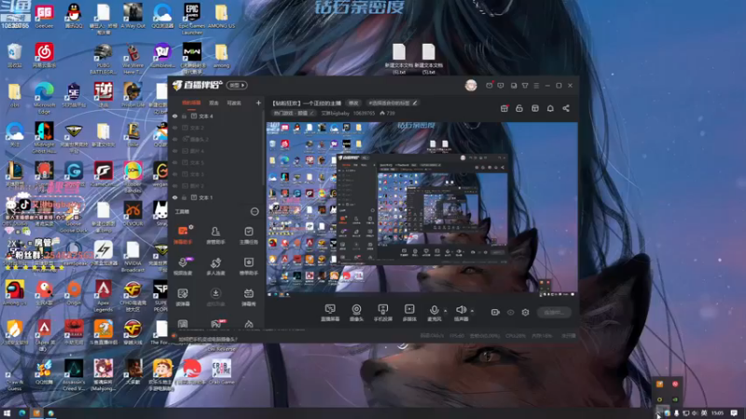This screenshot has width=746, height=419.
Task: Expand microphone options arrow
Action: click(446, 311)
